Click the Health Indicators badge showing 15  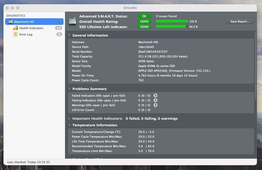(59, 28)
